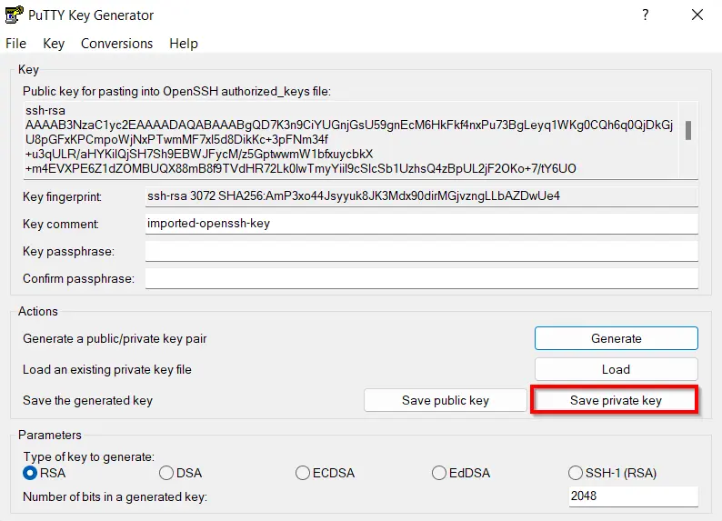The height and width of the screenshot is (521, 722).
Task: Click the 'Confirm passphrase:' label
Action: click(x=79, y=278)
